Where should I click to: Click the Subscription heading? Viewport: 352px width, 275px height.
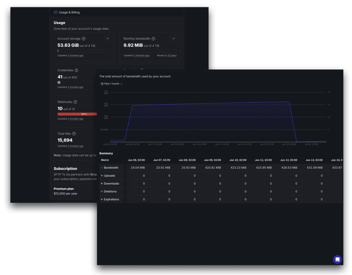pyautogui.click(x=65, y=169)
